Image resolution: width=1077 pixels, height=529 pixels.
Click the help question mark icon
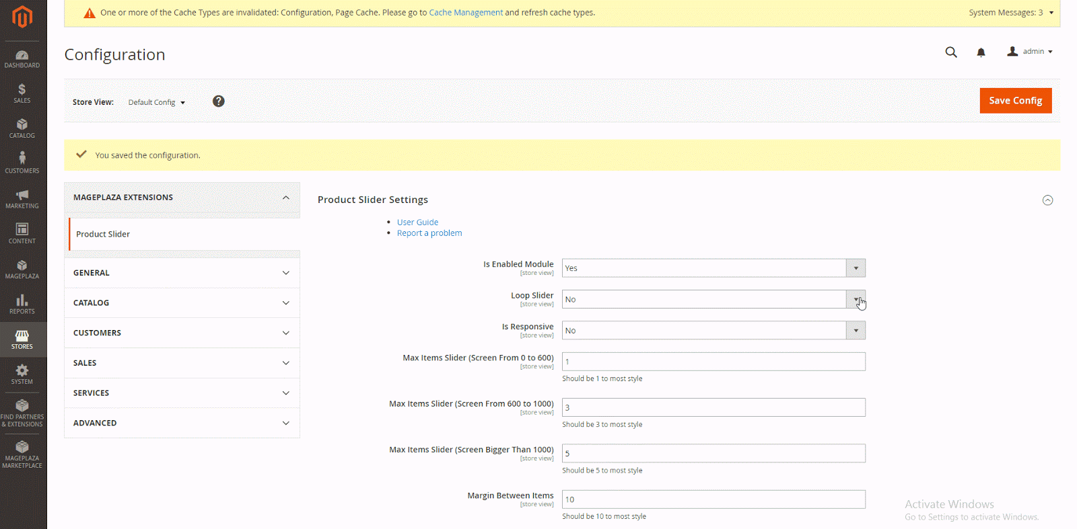coord(218,101)
